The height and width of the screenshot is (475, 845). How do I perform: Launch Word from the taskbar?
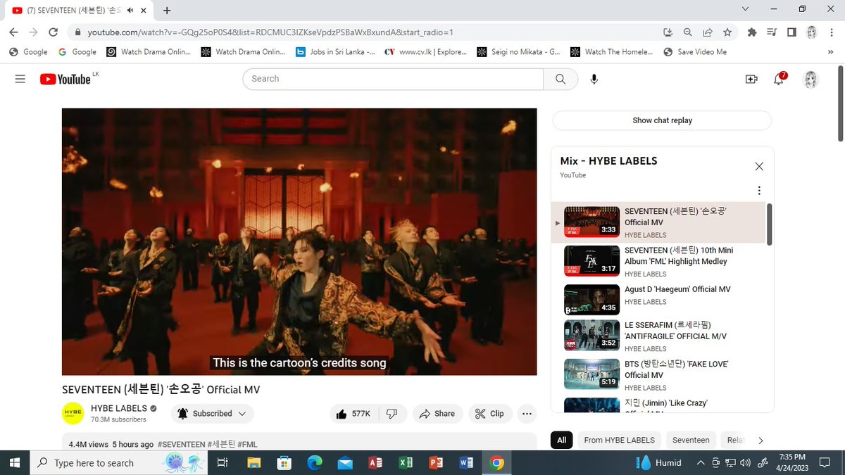tap(466, 462)
